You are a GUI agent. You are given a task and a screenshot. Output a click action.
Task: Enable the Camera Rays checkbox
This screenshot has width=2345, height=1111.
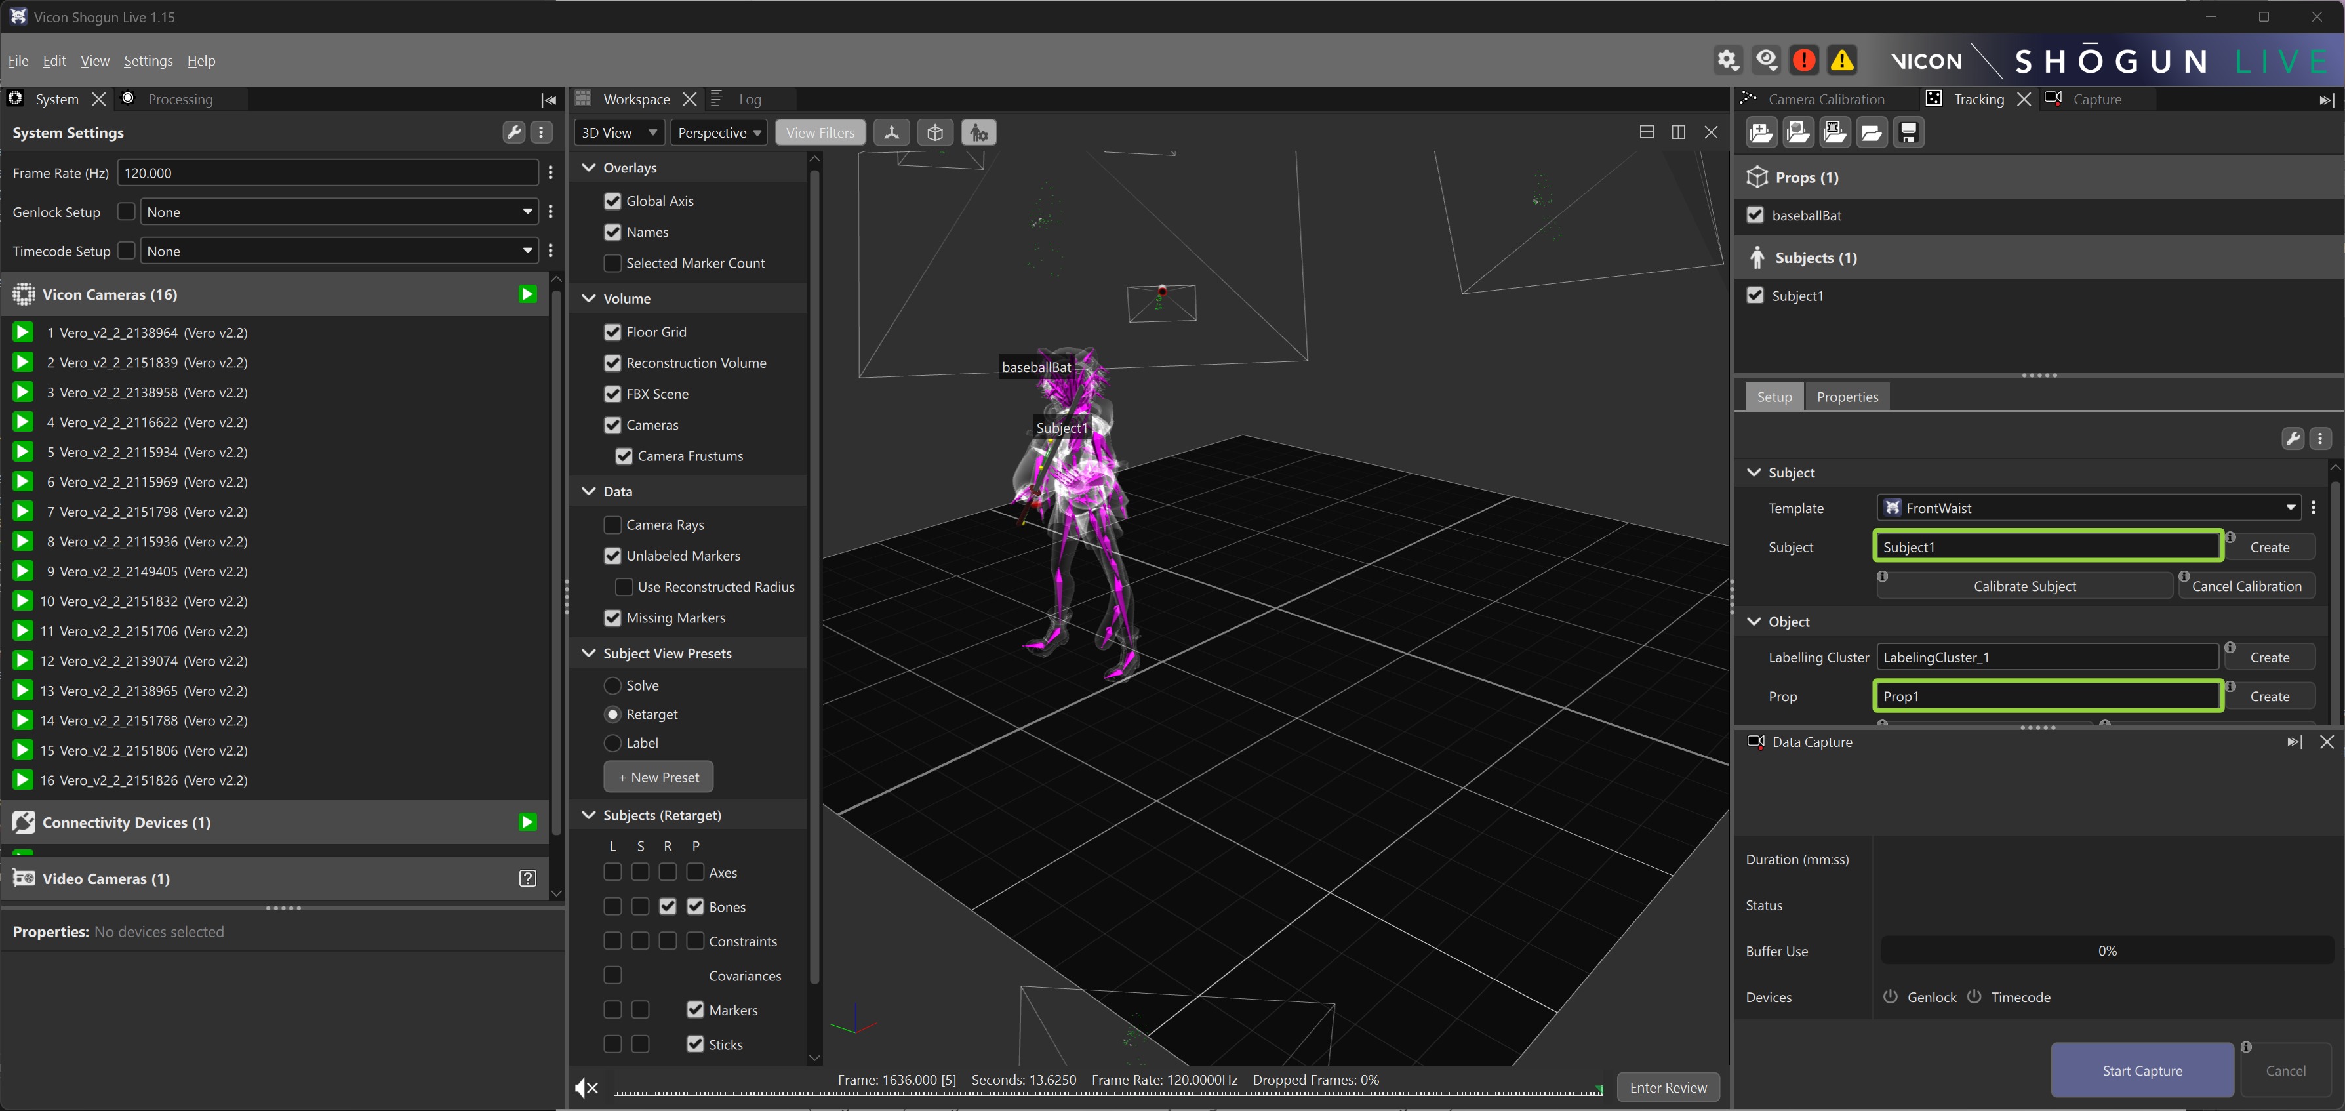pyautogui.click(x=612, y=525)
